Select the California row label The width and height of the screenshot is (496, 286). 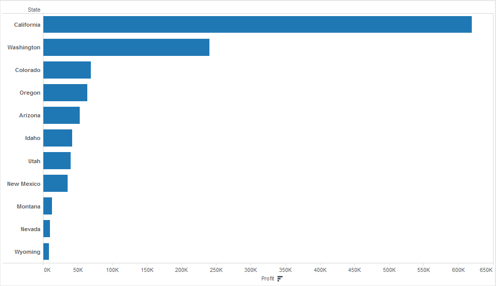[x=27, y=25]
